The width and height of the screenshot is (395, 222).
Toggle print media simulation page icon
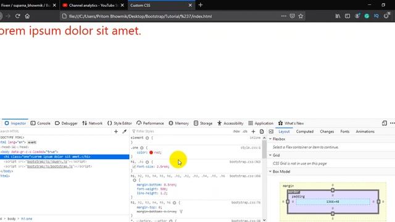[262, 131]
